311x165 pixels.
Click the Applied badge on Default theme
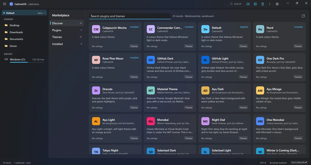pos(244,27)
